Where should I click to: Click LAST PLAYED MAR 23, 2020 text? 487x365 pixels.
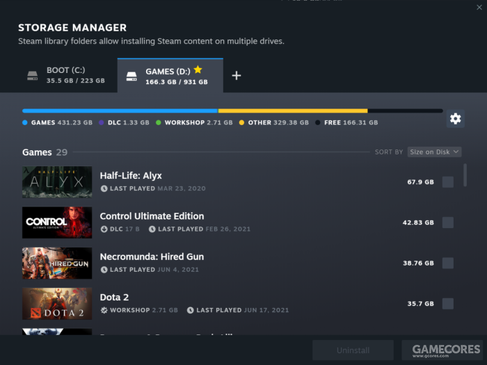[x=158, y=188]
